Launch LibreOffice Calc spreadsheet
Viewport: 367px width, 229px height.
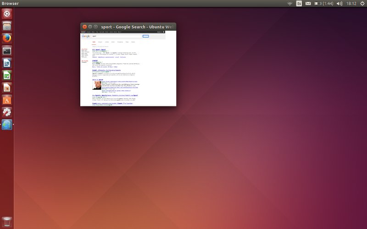pyautogui.click(x=7, y=75)
